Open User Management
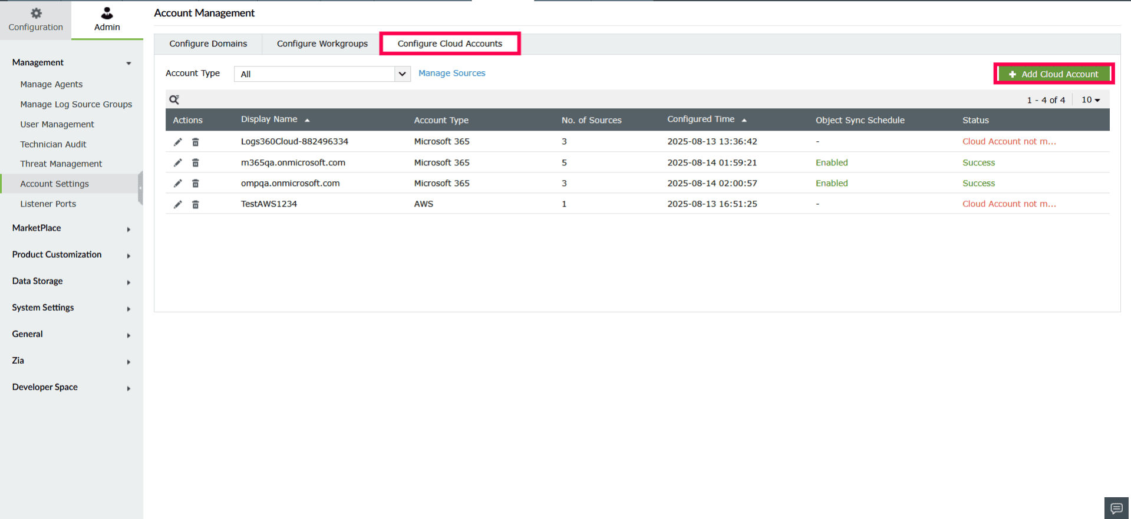This screenshot has height=519, width=1131. tap(57, 124)
